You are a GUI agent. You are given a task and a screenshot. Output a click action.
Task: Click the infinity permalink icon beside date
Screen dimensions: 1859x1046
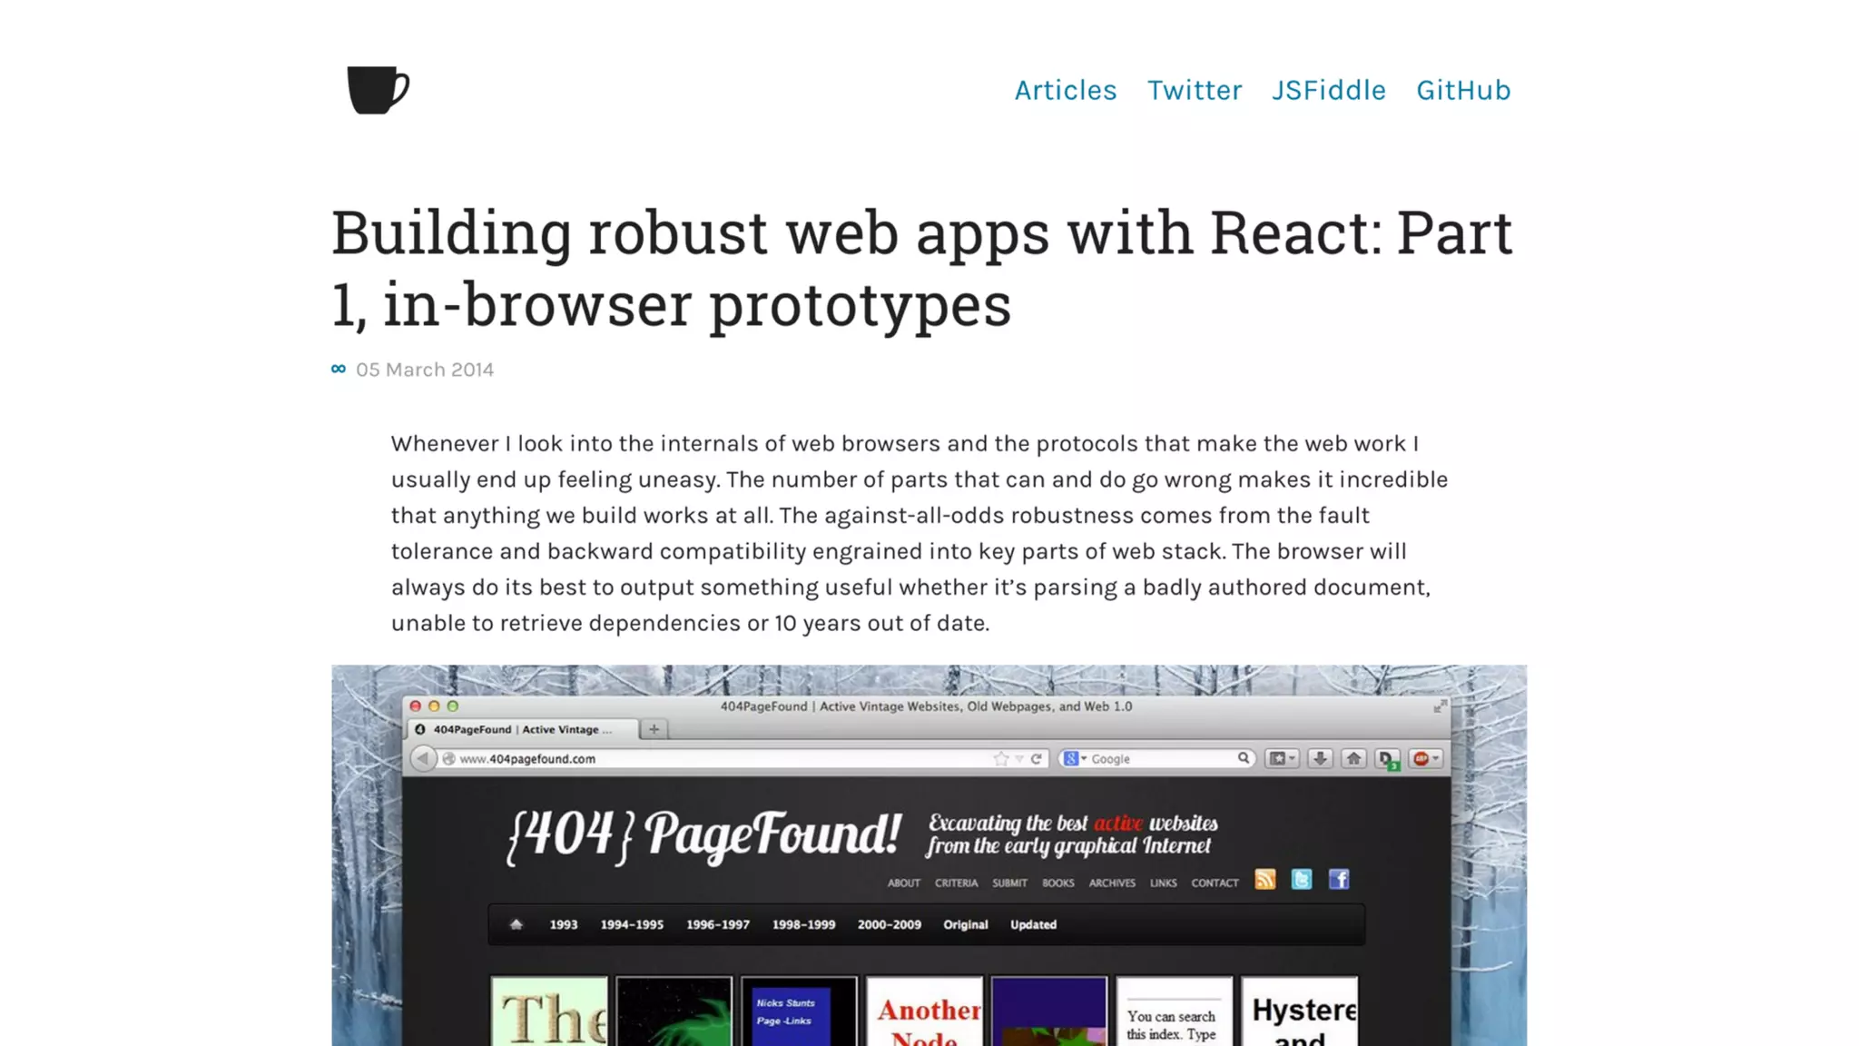339,369
